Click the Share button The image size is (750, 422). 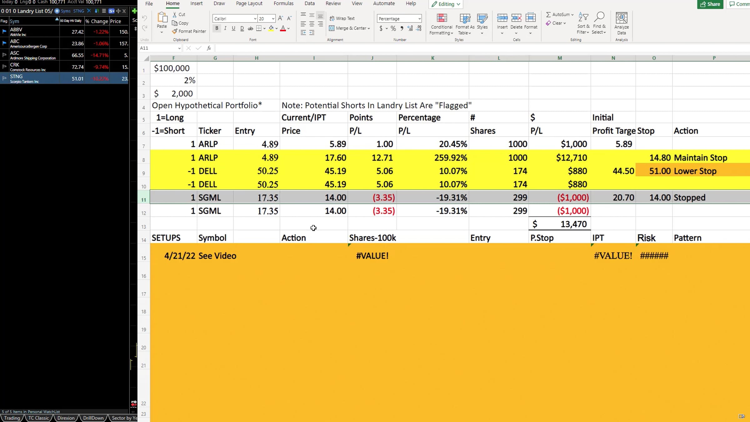coord(710,4)
